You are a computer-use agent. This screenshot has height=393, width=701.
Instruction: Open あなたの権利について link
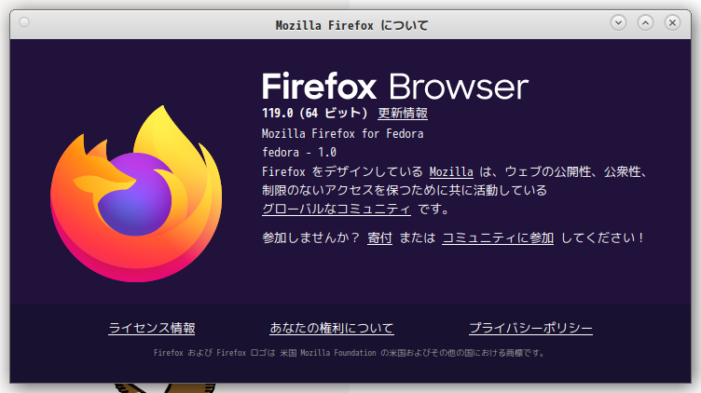coord(332,328)
